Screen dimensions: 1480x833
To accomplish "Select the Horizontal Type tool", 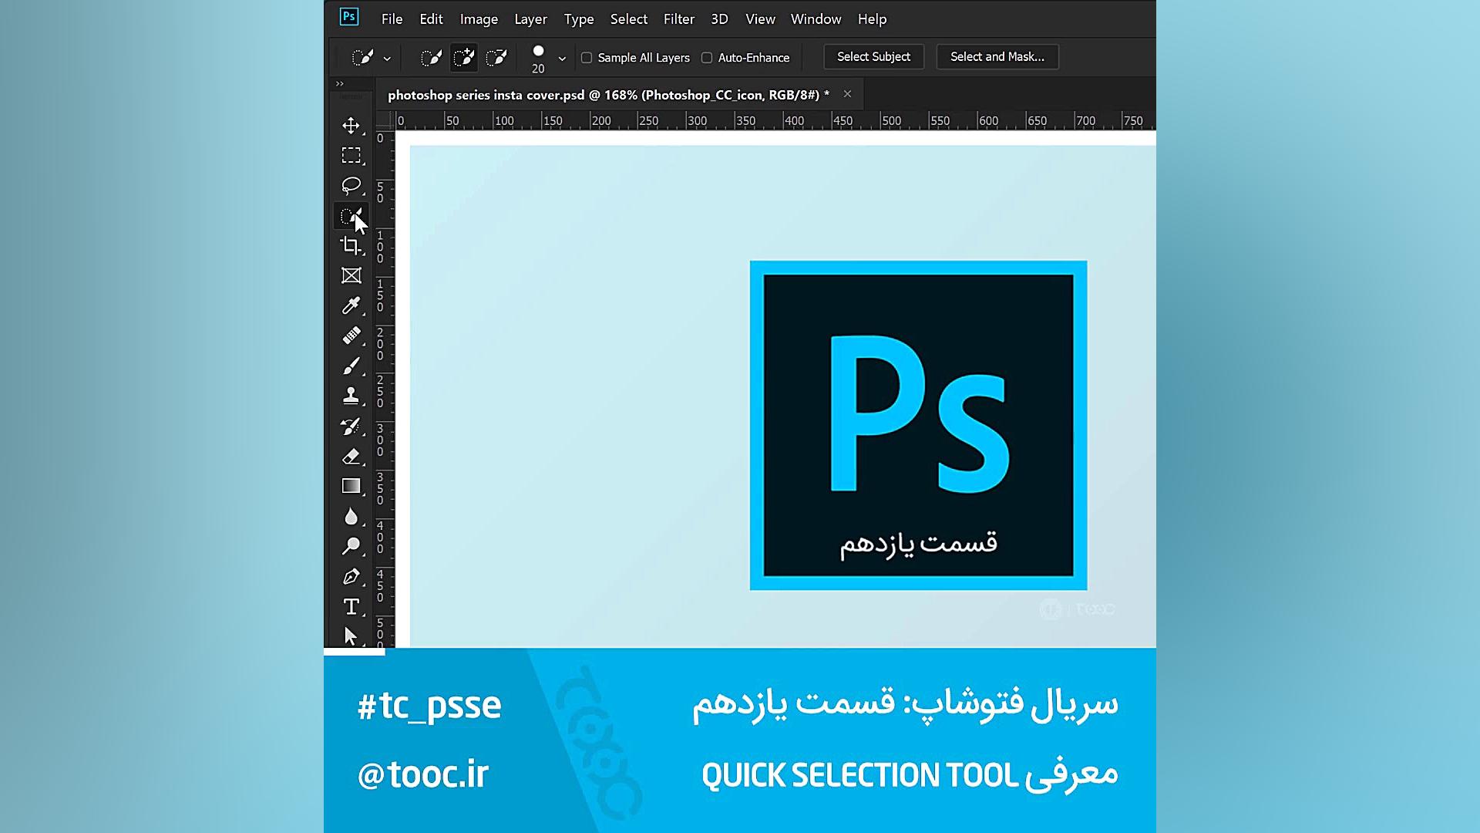I will [x=351, y=607].
